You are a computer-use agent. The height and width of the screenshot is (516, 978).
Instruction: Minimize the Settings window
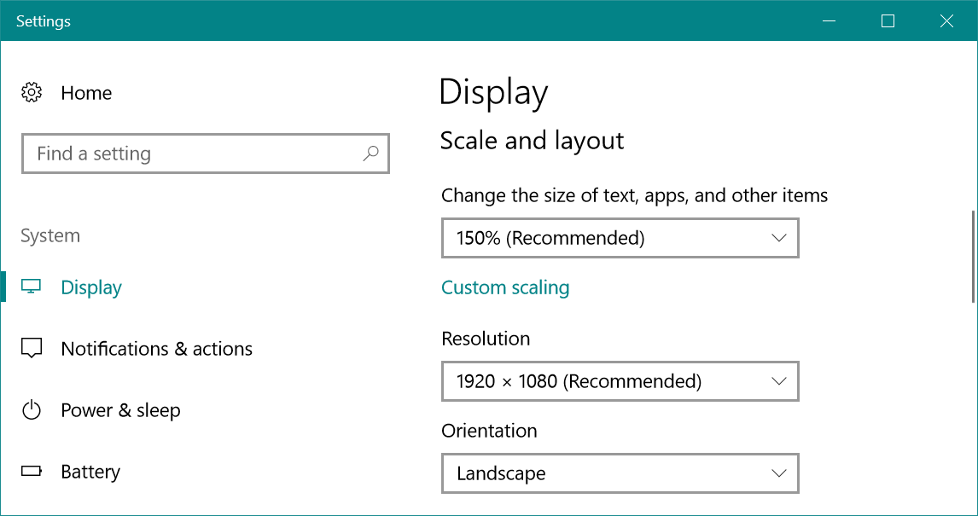tap(829, 21)
